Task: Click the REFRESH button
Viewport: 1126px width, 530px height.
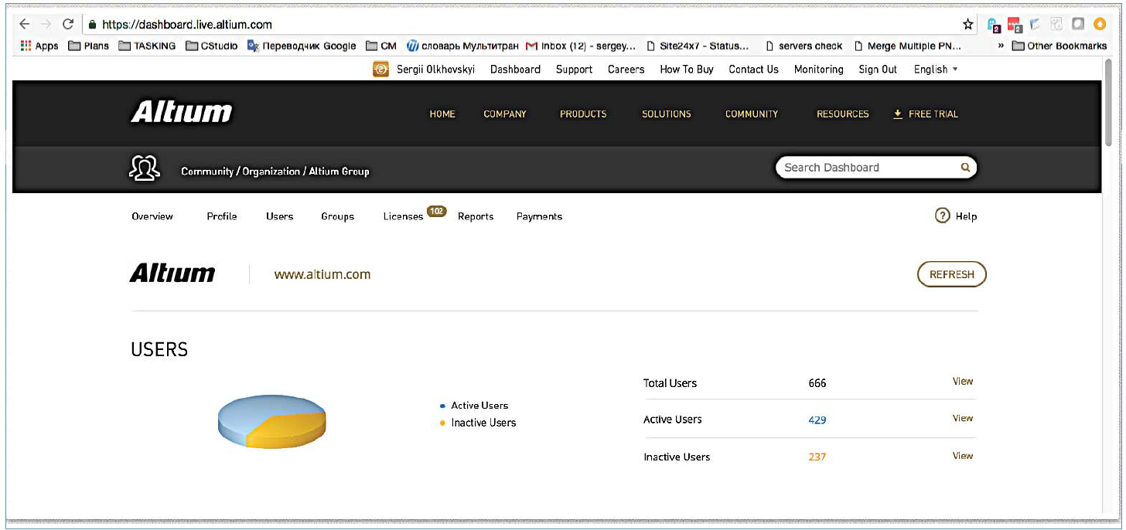Action: pos(952,274)
